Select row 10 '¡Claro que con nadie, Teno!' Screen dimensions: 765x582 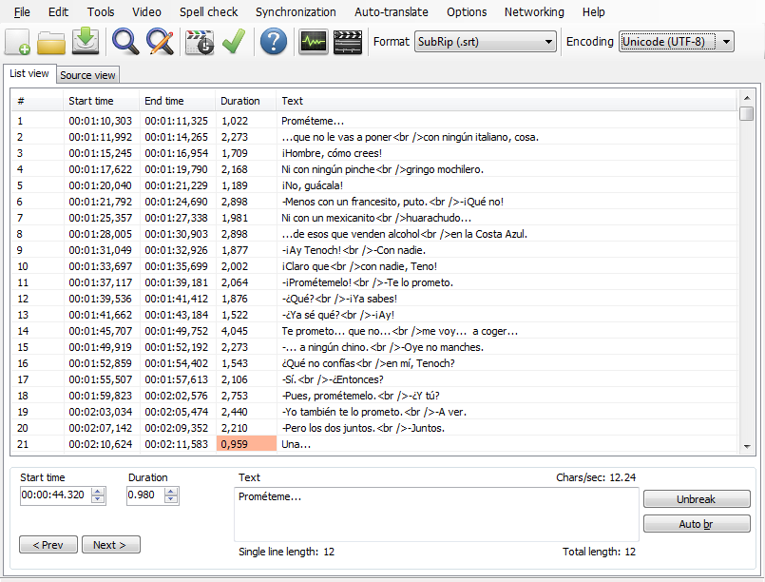(359, 266)
